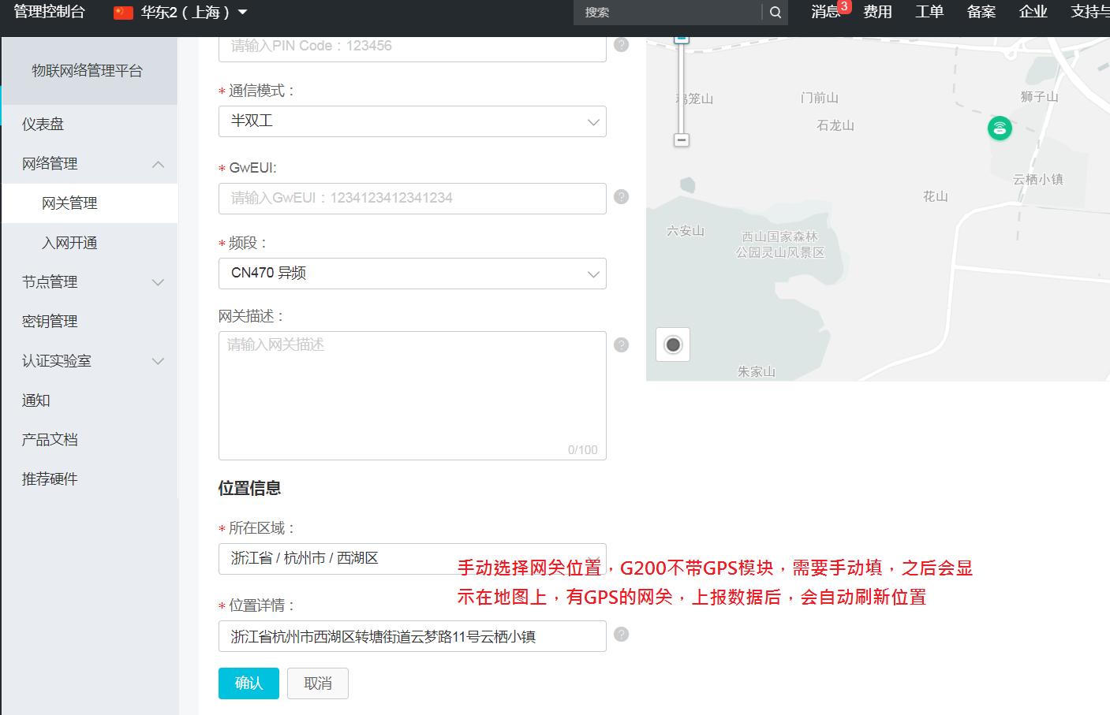The height and width of the screenshot is (715, 1110).
Task: Click the help icon next to 网关描述 textarea
Action: (x=621, y=344)
